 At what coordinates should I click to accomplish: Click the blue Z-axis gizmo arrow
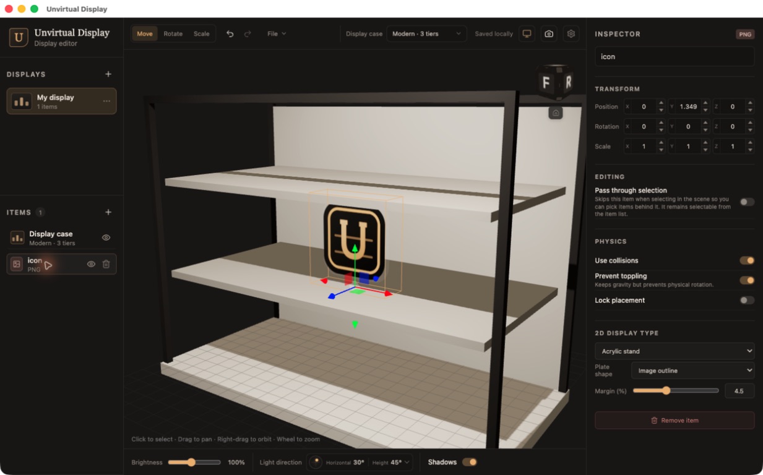pyautogui.click(x=332, y=296)
